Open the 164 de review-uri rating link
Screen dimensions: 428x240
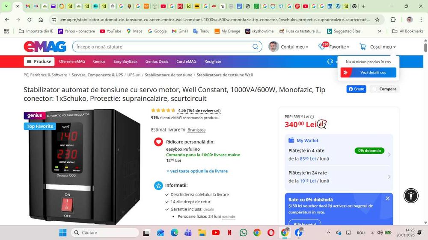tap(199, 111)
